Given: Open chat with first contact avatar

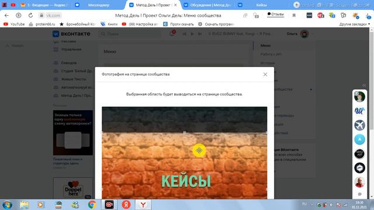Looking at the screenshot, I should [359, 97].
